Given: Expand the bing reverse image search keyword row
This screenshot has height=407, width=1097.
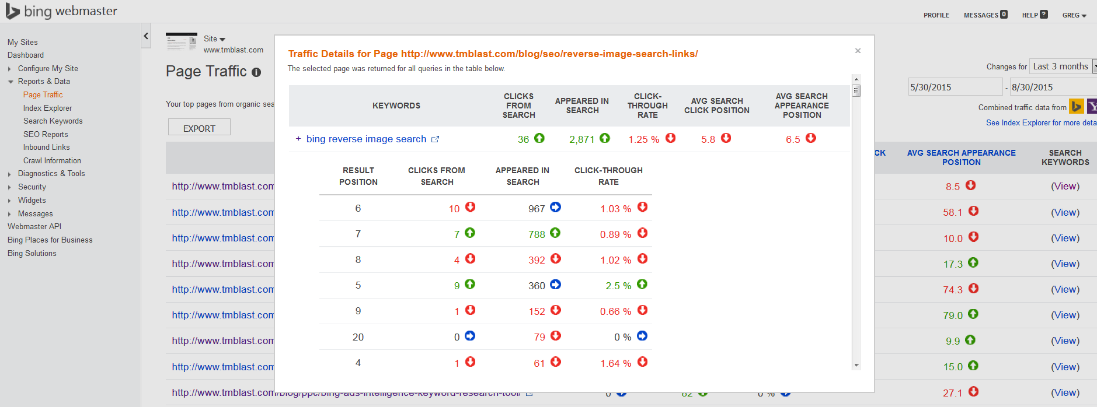Looking at the screenshot, I should click(x=298, y=139).
